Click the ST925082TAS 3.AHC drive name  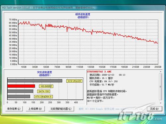99,72
